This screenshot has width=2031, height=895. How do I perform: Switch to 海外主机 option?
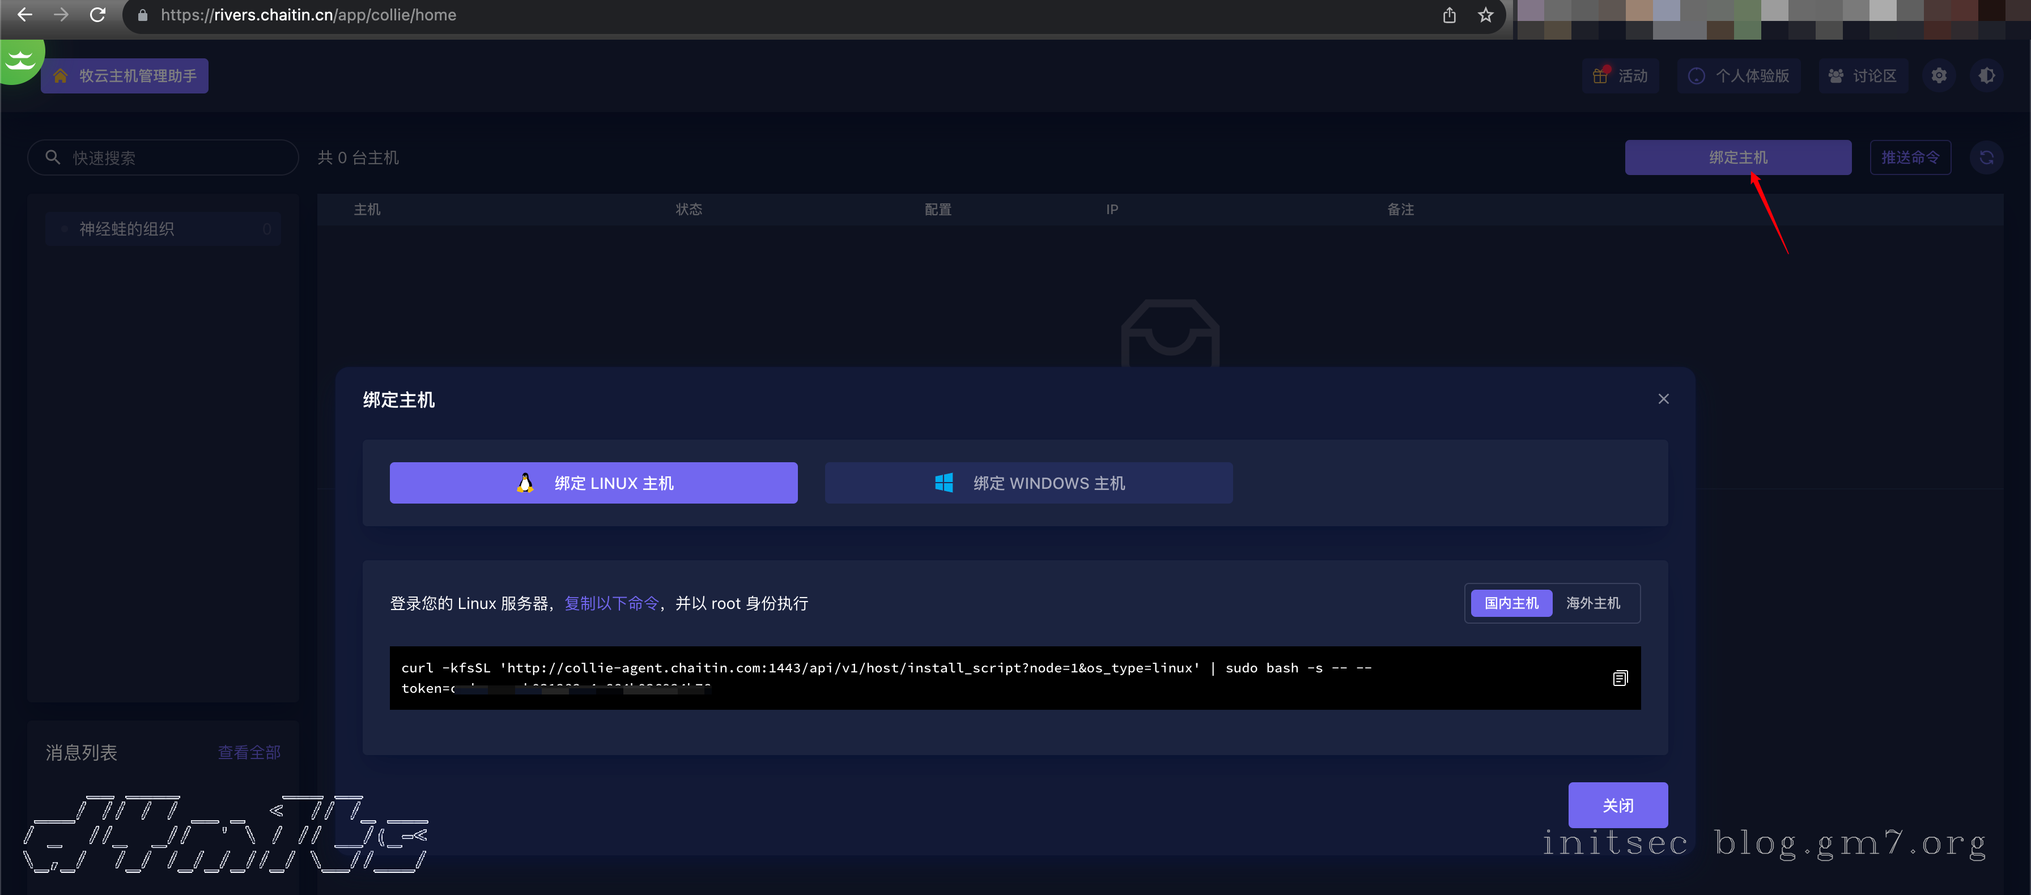point(1592,603)
